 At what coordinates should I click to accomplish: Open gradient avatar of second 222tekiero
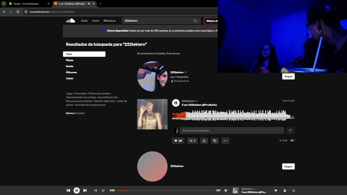(152, 166)
